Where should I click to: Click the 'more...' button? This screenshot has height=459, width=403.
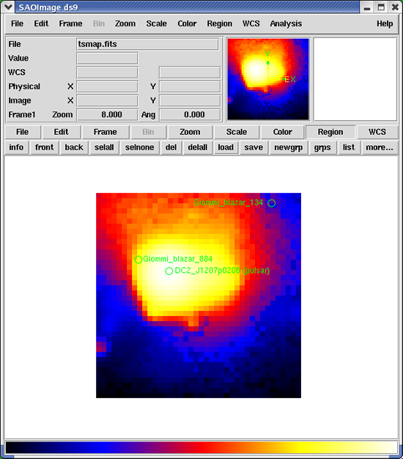[x=380, y=147]
